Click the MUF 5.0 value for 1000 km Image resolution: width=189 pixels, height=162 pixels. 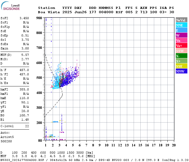[x=62, y=156]
